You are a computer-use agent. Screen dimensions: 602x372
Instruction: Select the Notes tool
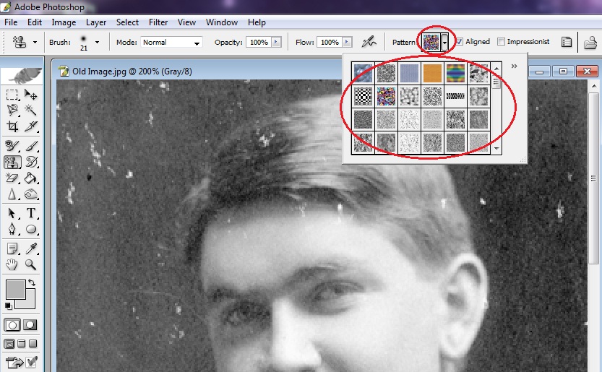pyautogui.click(x=12, y=248)
